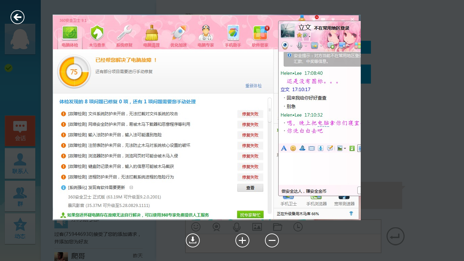
Task: Open QQ Music green note icon
Action: coord(352,148)
